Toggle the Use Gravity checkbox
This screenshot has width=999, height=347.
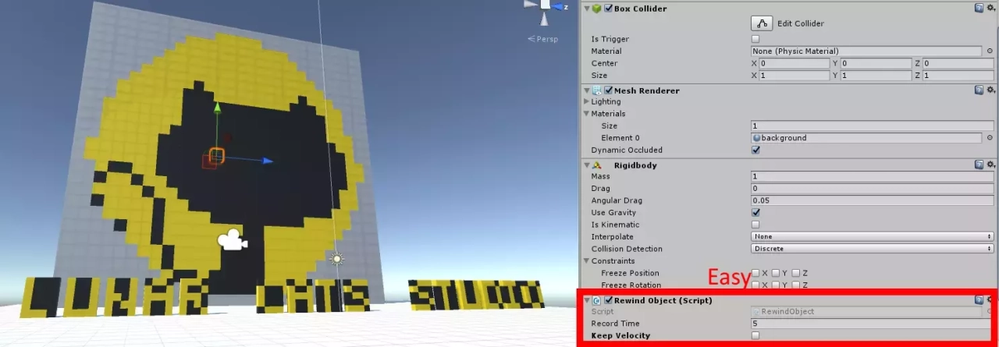pyautogui.click(x=755, y=212)
